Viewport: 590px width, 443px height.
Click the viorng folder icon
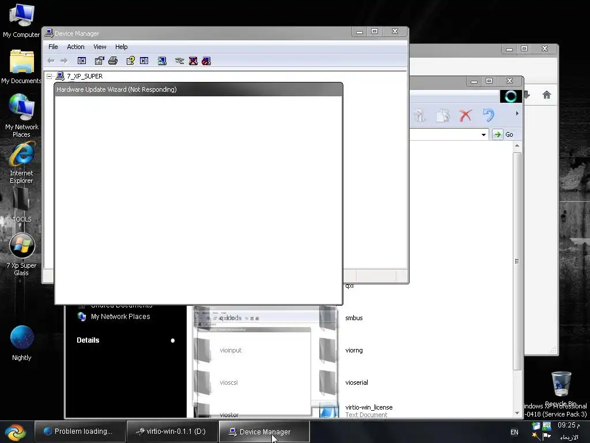pyautogui.click(x=327, y=350)
